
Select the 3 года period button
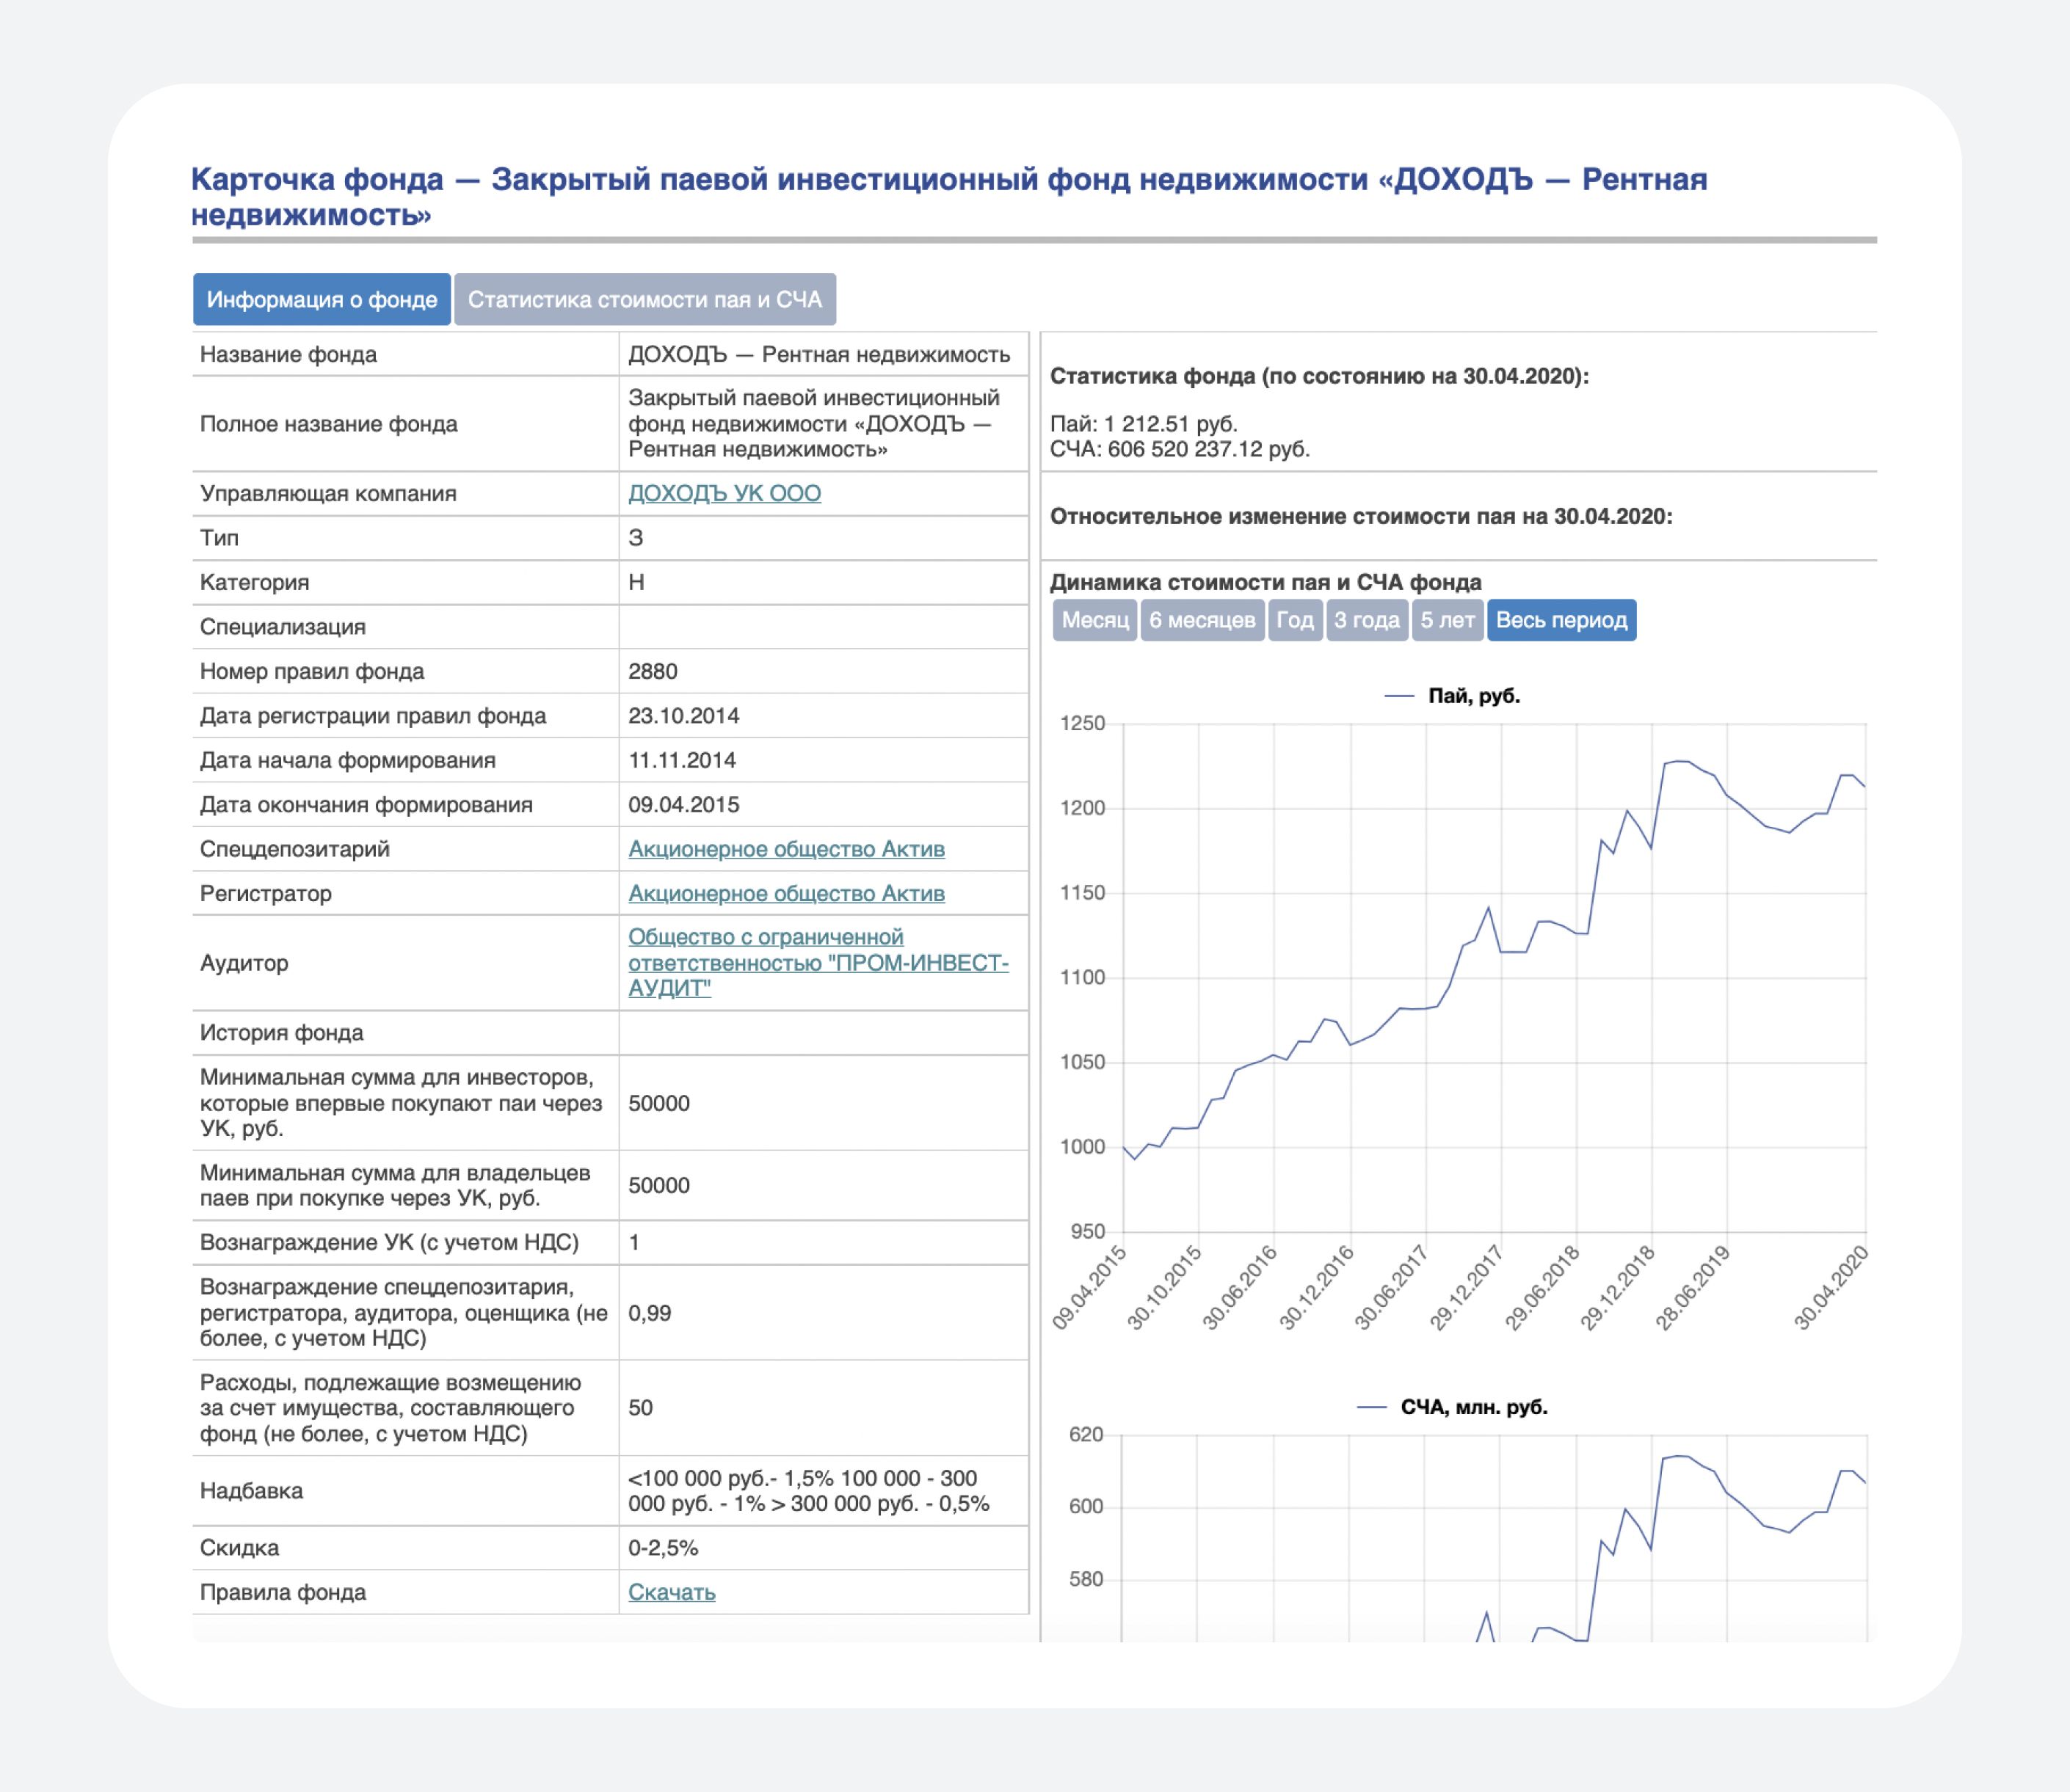point(1367,620)
